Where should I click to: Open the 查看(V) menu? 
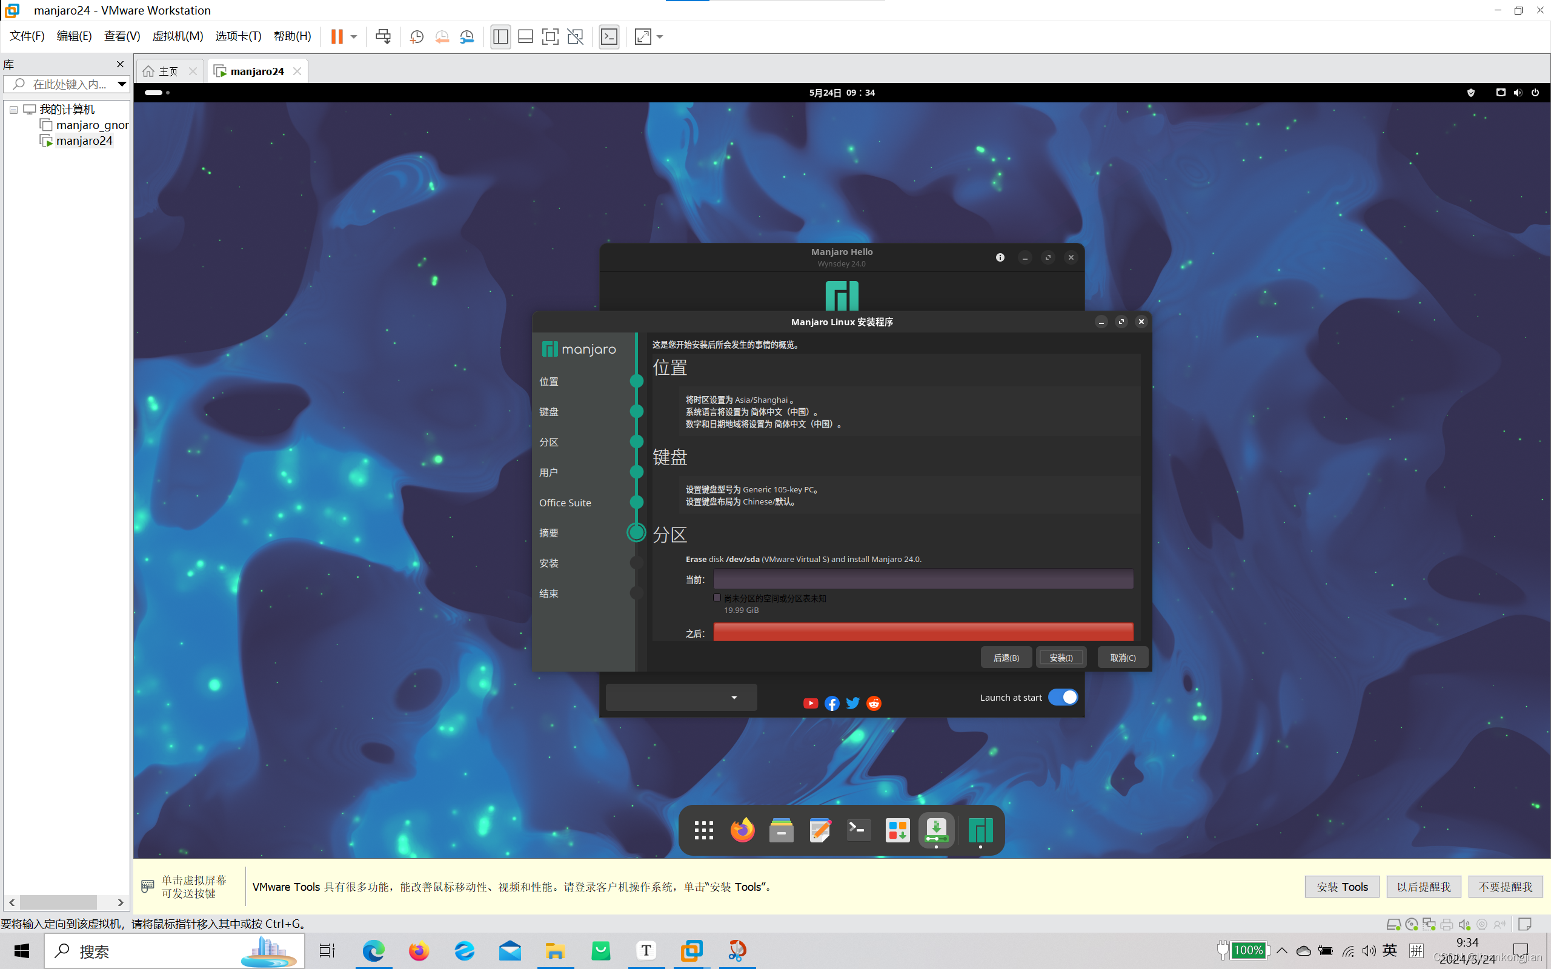(x=122, y=36)
